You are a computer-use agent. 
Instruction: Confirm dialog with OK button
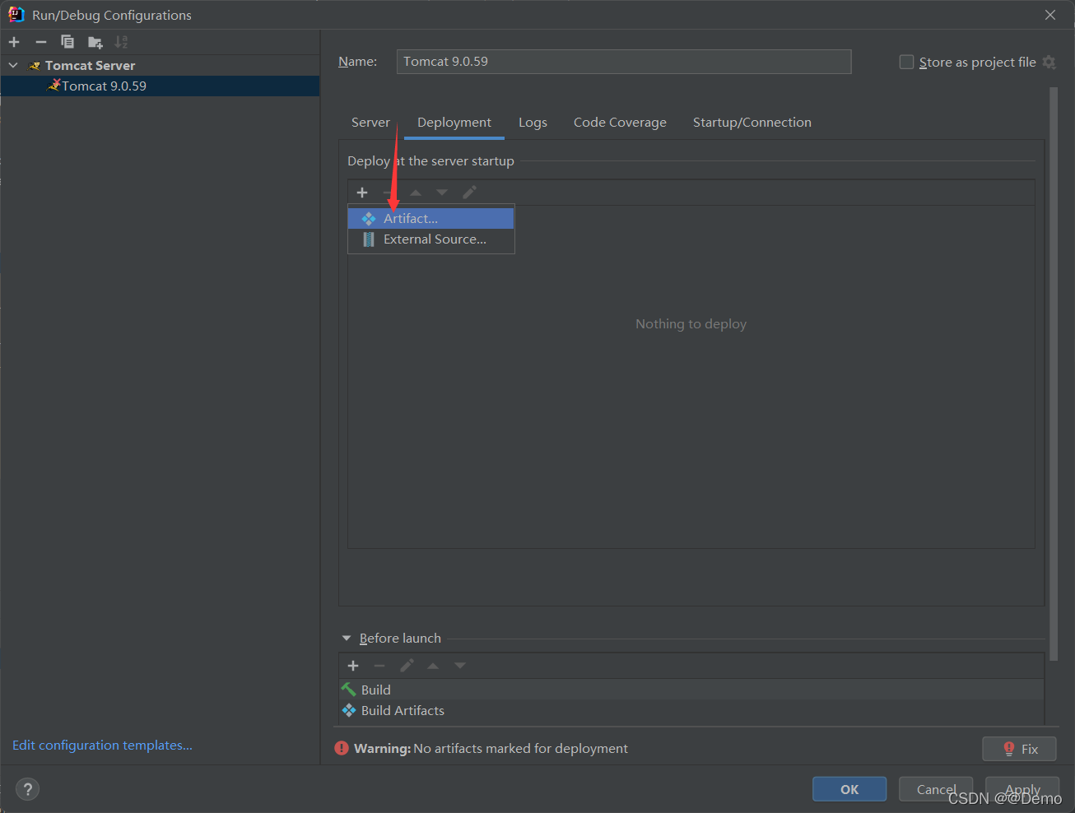tap(849, 789)
